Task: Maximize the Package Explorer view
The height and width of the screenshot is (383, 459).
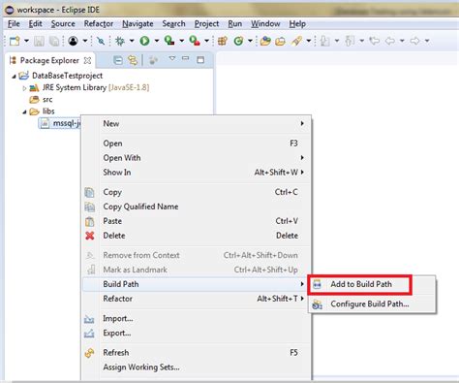Action: [x=200, y=60]
